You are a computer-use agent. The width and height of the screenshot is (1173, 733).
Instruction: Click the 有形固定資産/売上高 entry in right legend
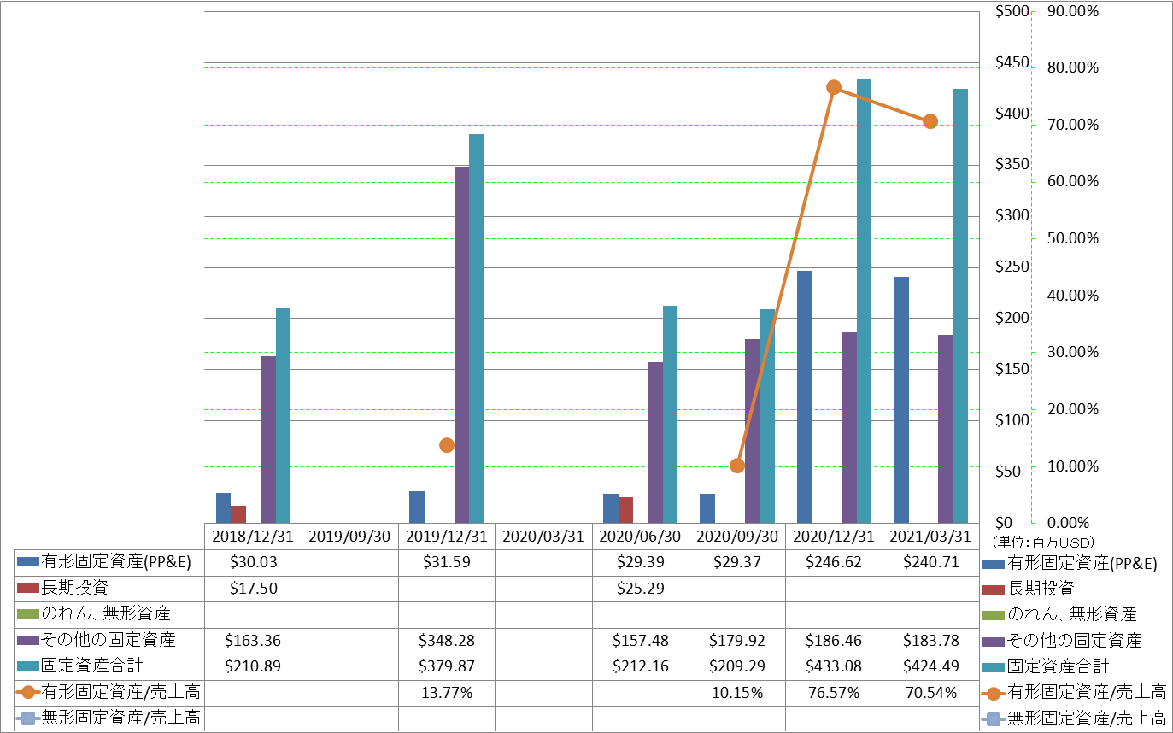[1075, 692]
